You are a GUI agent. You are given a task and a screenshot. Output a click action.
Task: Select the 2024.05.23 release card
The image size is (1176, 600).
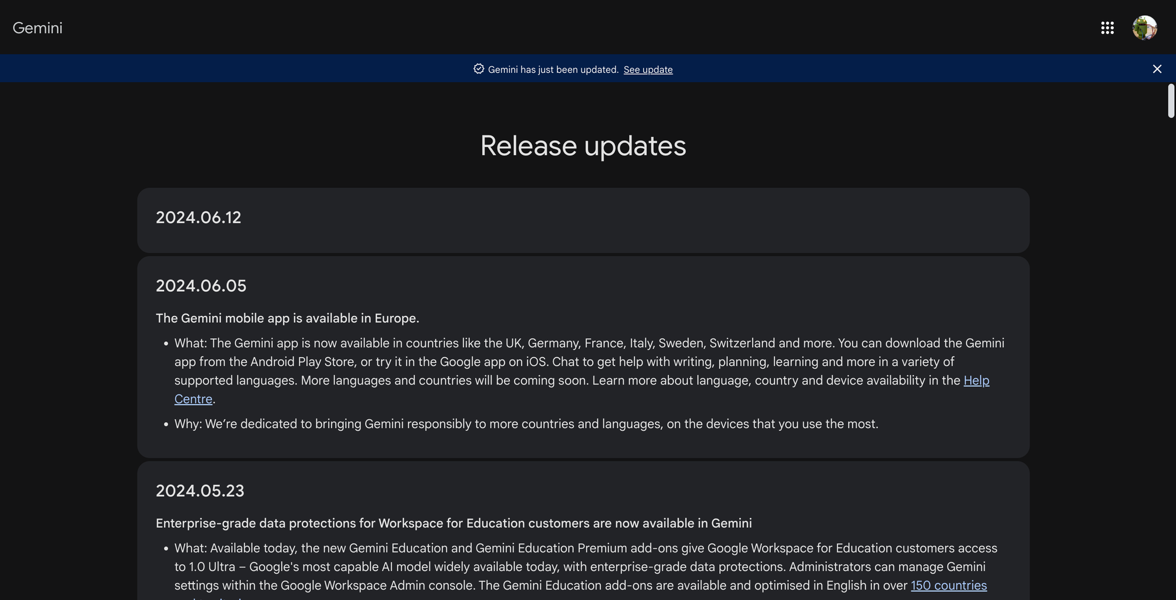pos(583,528)
